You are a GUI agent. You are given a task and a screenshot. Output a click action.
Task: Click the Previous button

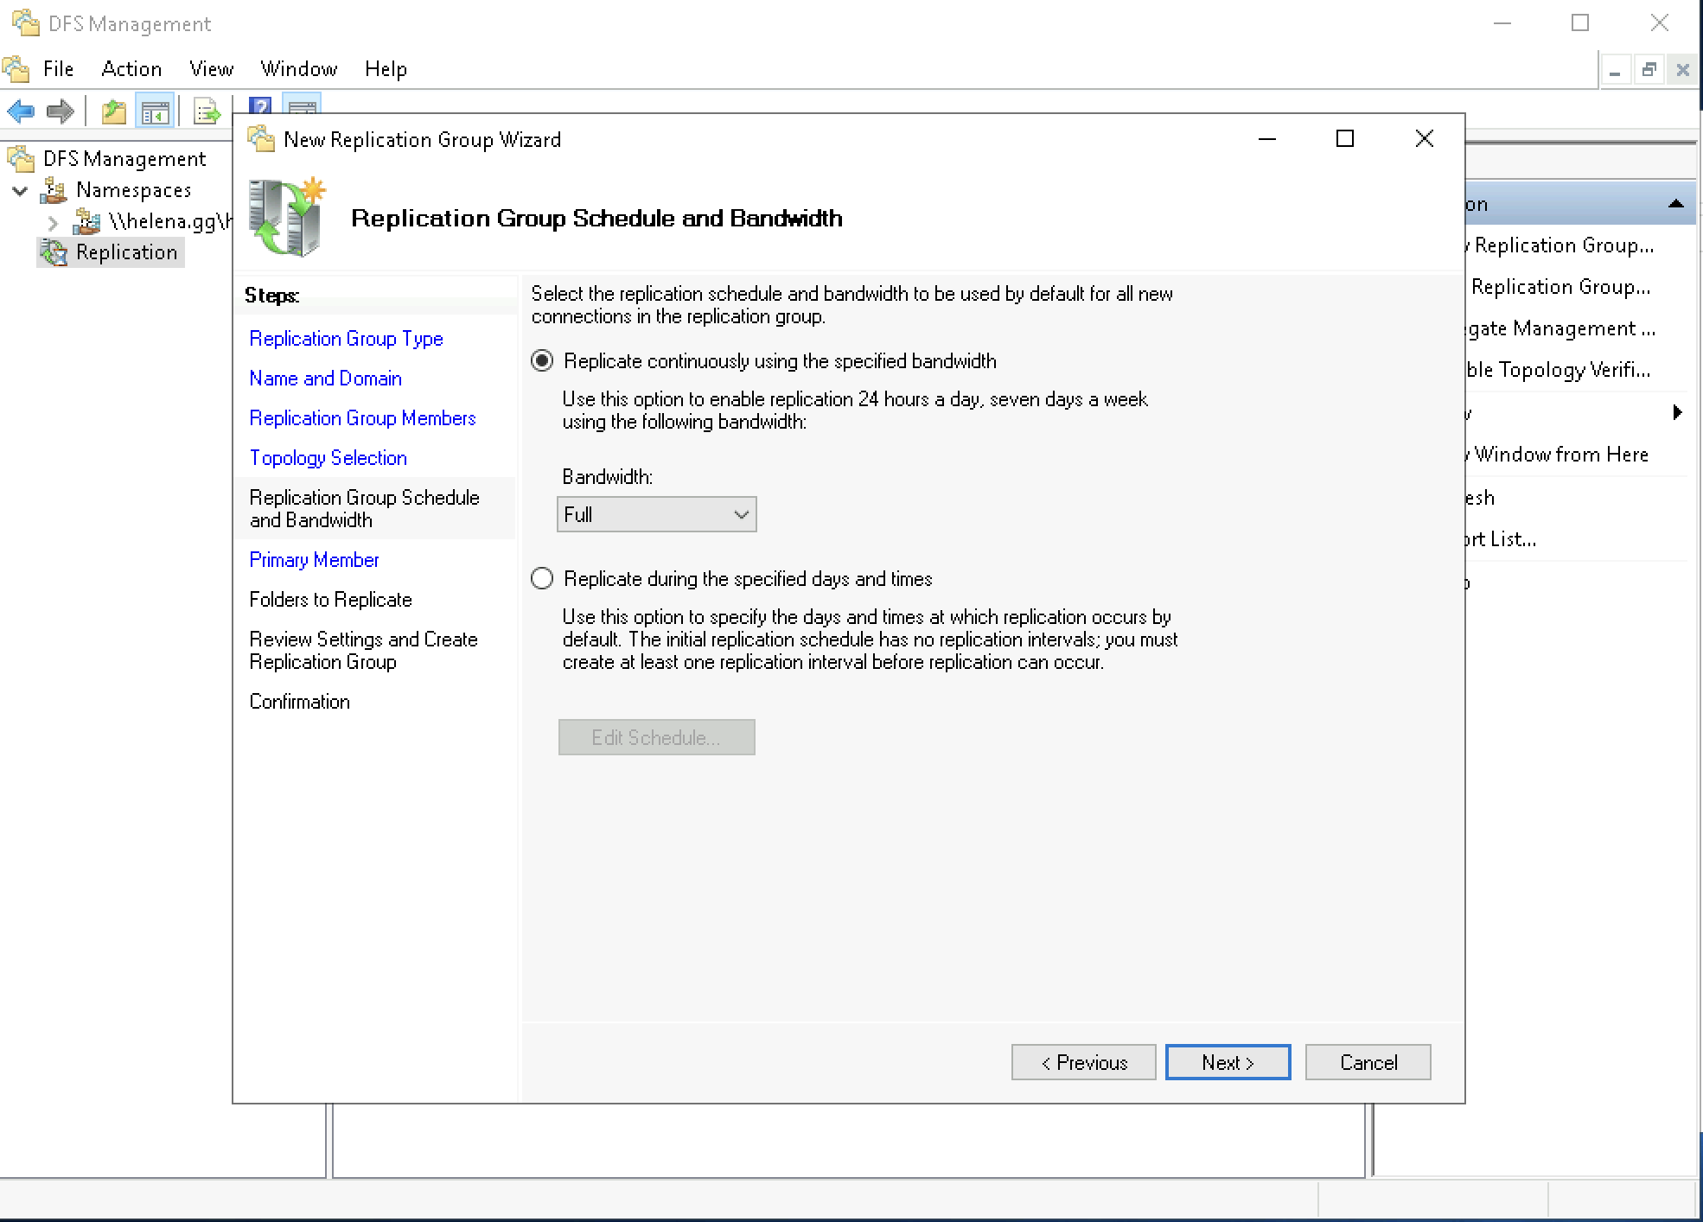pos(1083,1062)
